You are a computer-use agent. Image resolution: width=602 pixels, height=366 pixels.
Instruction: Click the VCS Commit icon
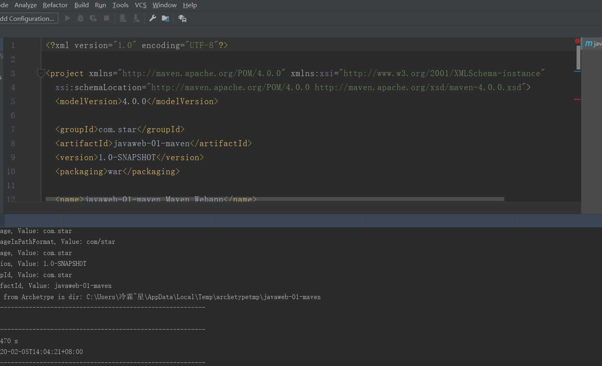(x=136, y=18)
